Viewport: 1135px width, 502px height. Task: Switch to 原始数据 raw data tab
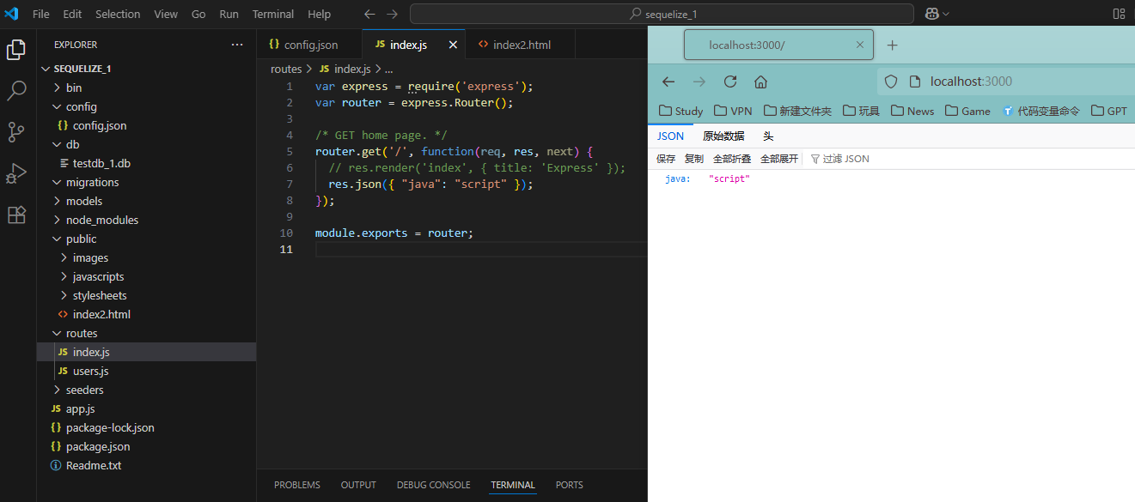[723, 136]
